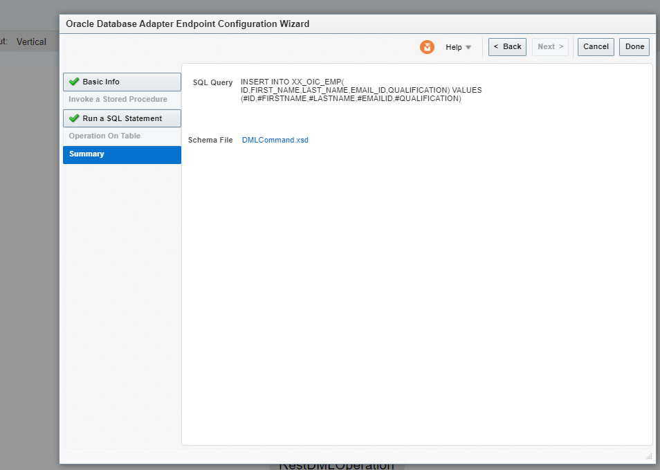Click the orange Oracle notification icon
This screenshot has height=470, width=660.
pyautogui.click(x=427, y=46)
